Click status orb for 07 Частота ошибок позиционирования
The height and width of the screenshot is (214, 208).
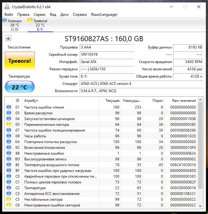coord(9,130)
